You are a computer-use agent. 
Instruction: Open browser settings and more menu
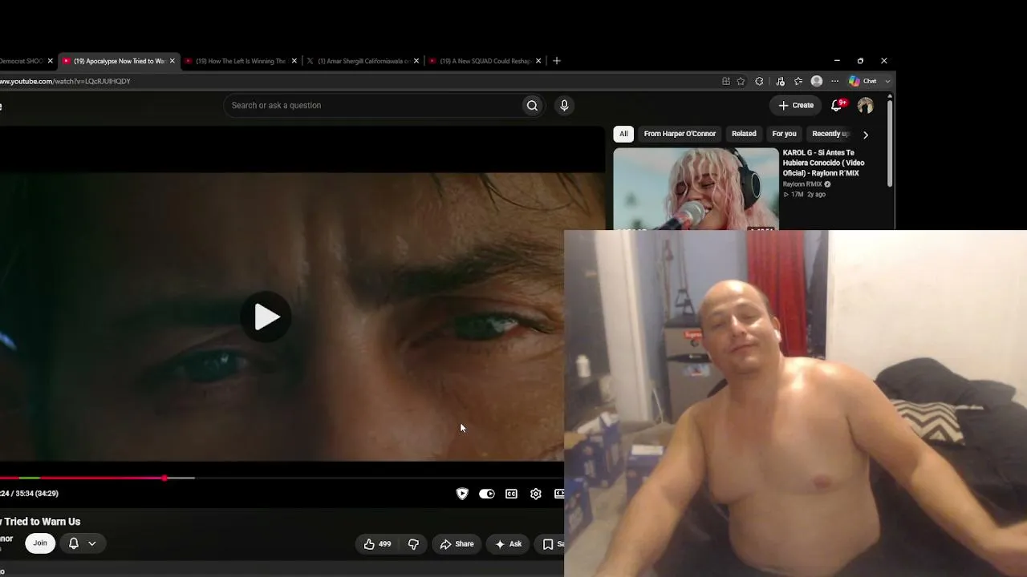[x=834, y=81]
